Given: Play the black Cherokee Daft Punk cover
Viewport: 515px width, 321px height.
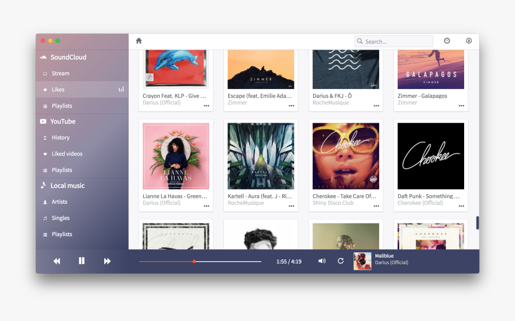Looking at the screenshot, I should [431, 156].
